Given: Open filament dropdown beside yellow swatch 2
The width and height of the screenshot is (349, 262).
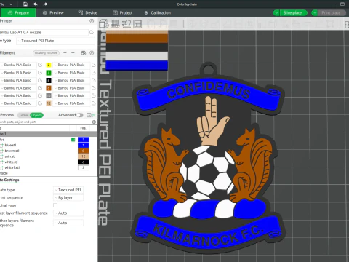Looking at the screenshot, I should click(x=71, y=65).
